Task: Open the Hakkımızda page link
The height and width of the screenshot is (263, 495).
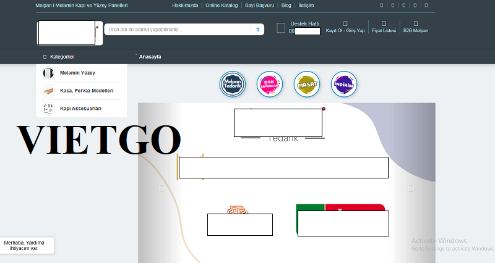Action: click(185, 6)
